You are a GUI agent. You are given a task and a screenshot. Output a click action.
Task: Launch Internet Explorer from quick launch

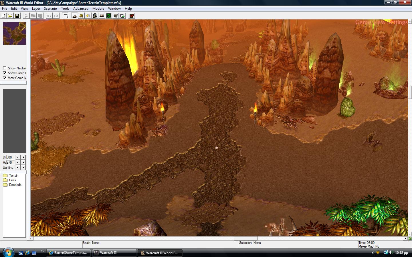[x=27, y=253]
